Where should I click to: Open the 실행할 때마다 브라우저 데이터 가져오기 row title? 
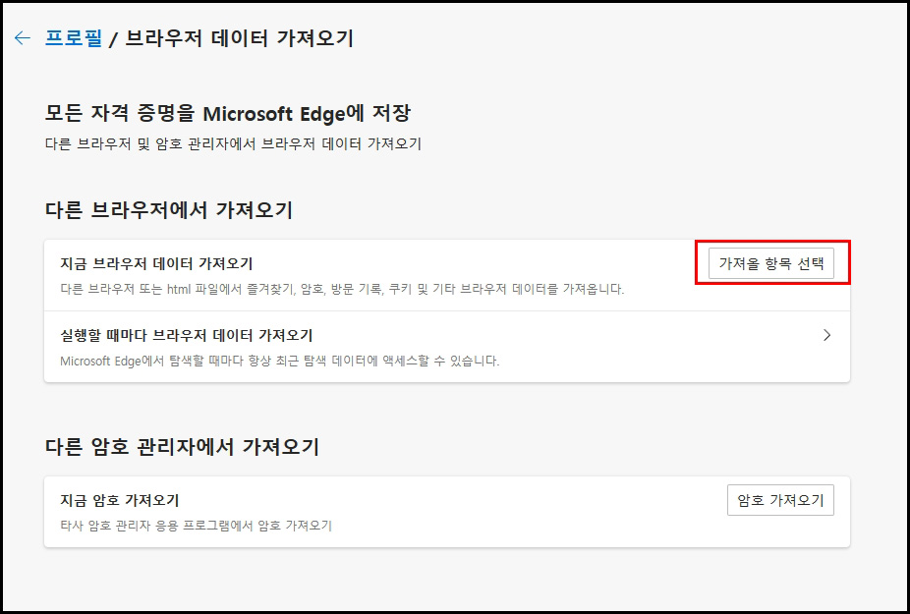187,335
